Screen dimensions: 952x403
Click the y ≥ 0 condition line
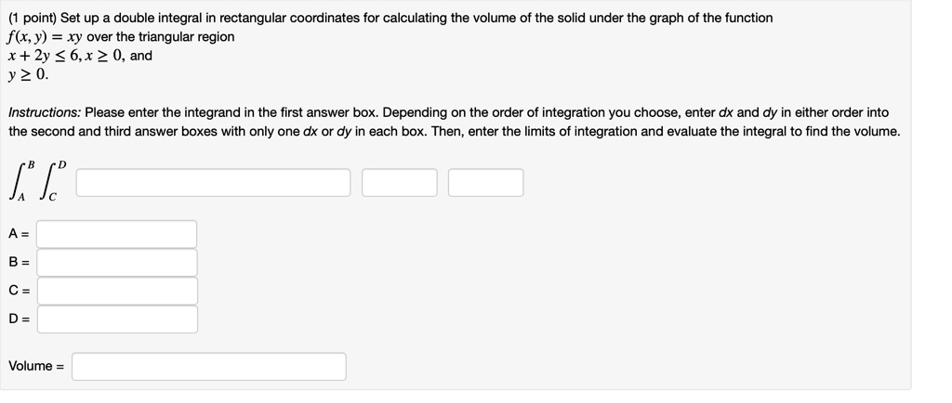(x=28, y=74)
